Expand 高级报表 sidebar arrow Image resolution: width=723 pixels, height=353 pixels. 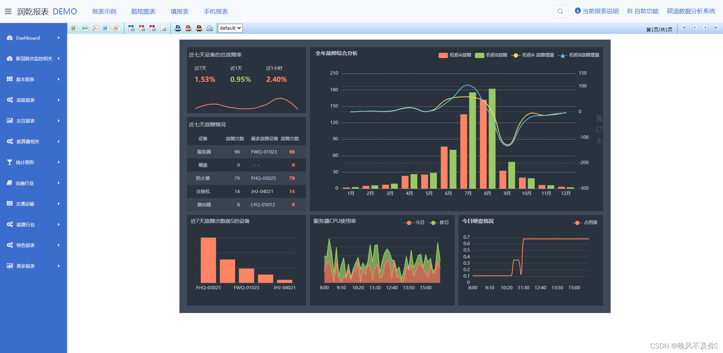point(59,100)
